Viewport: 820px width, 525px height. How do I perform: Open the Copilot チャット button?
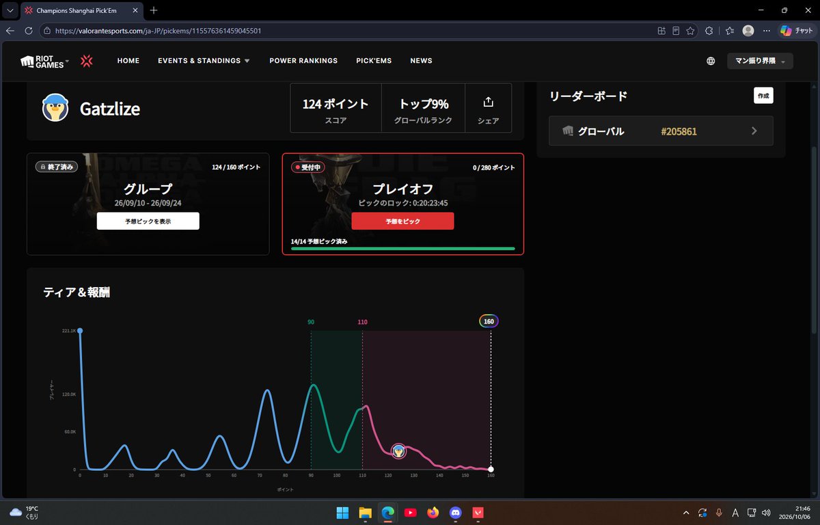click(x=796, y=31)
